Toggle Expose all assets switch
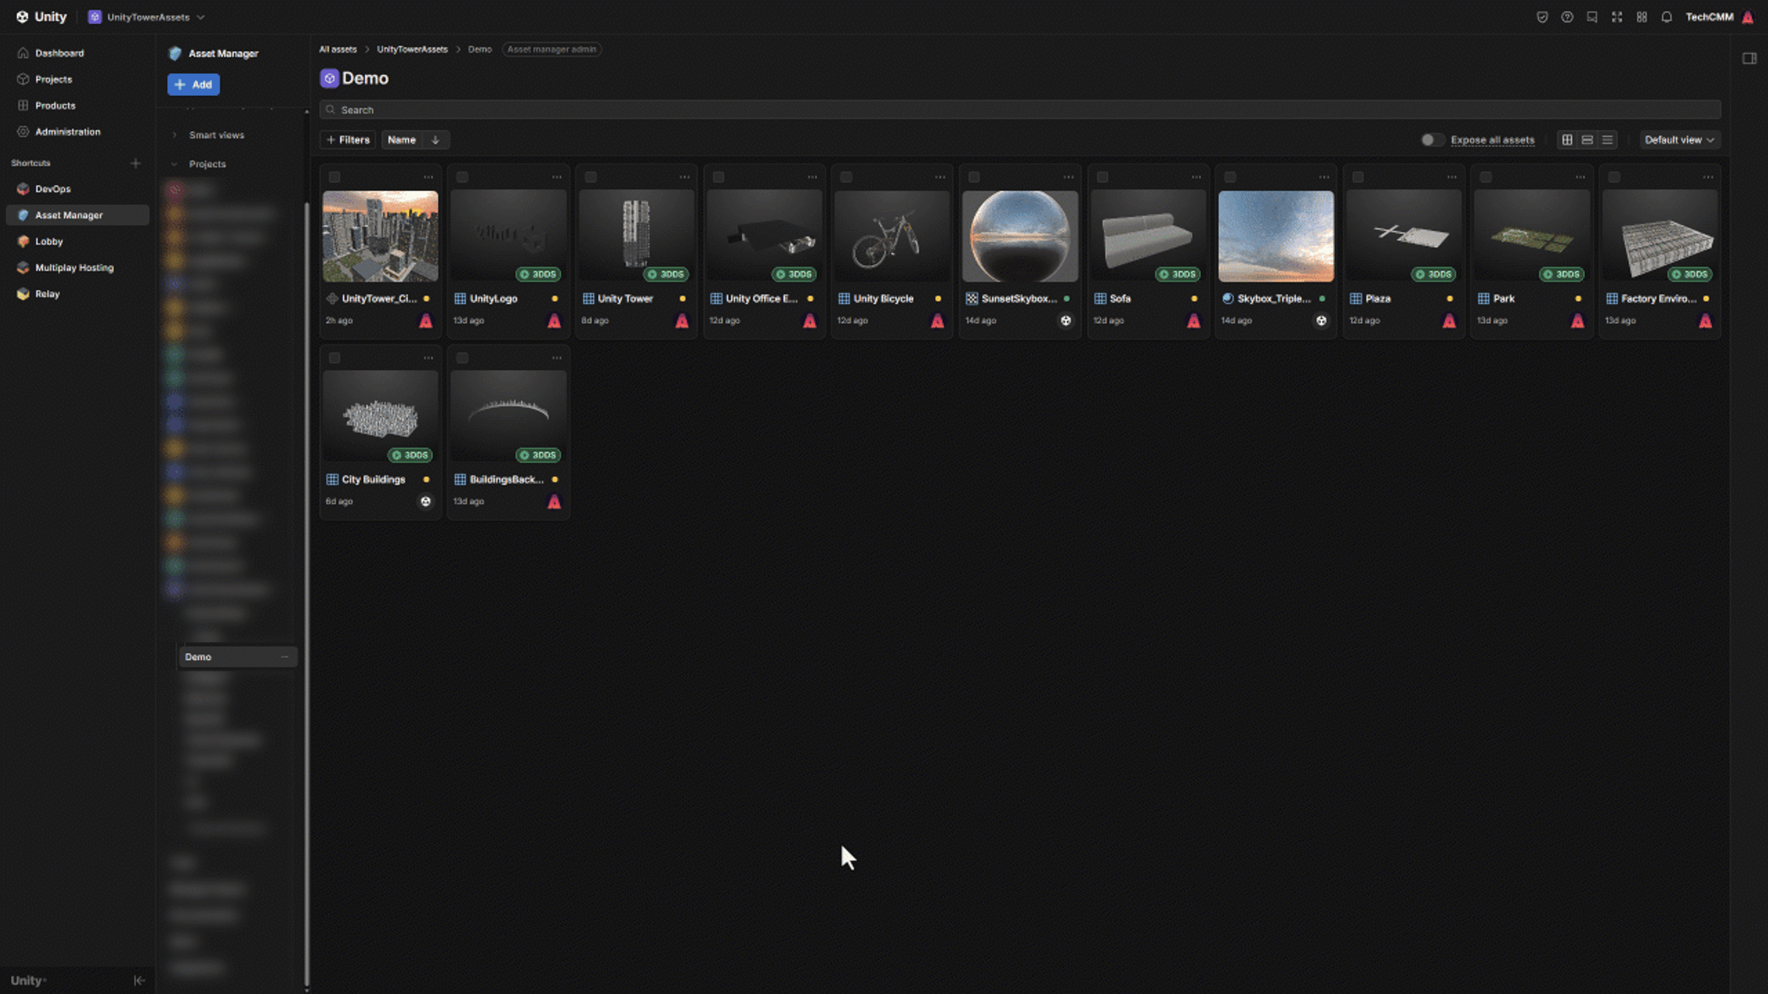The width and height of the screenshot is (1768, 994). click(x=1432, y=139)
